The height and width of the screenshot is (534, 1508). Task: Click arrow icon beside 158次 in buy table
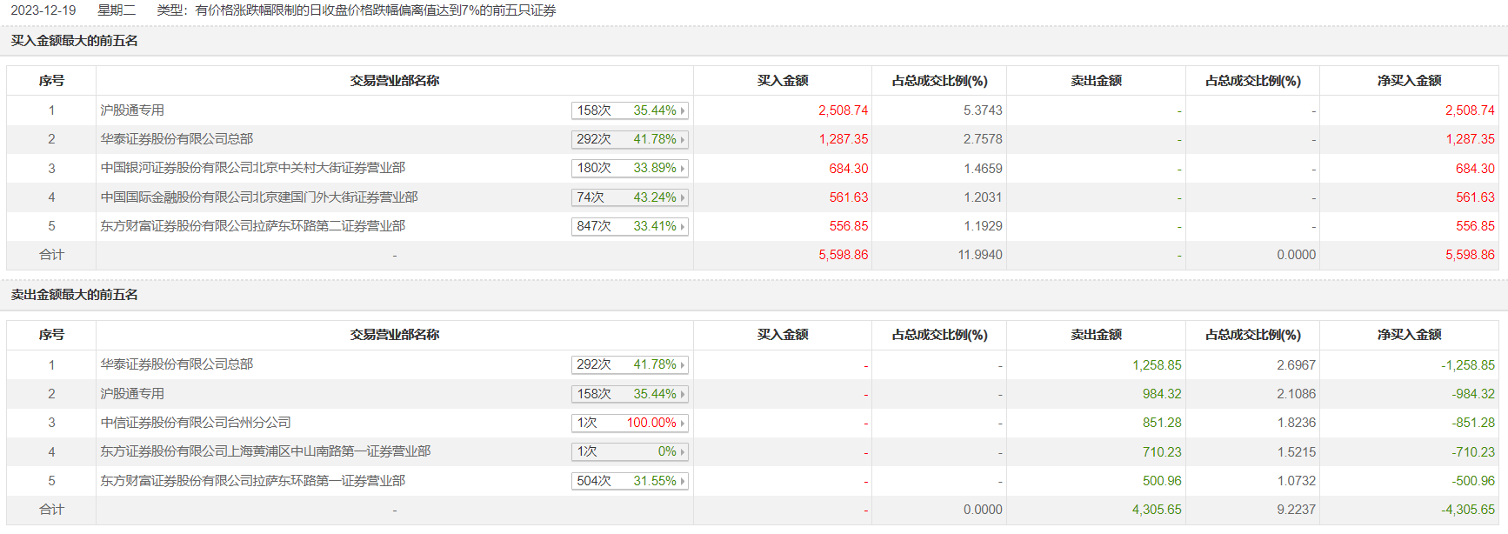click(683, 110)
